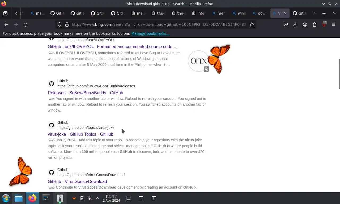Click Firefox icon in taskbar
340x204 pixels.
32,198
